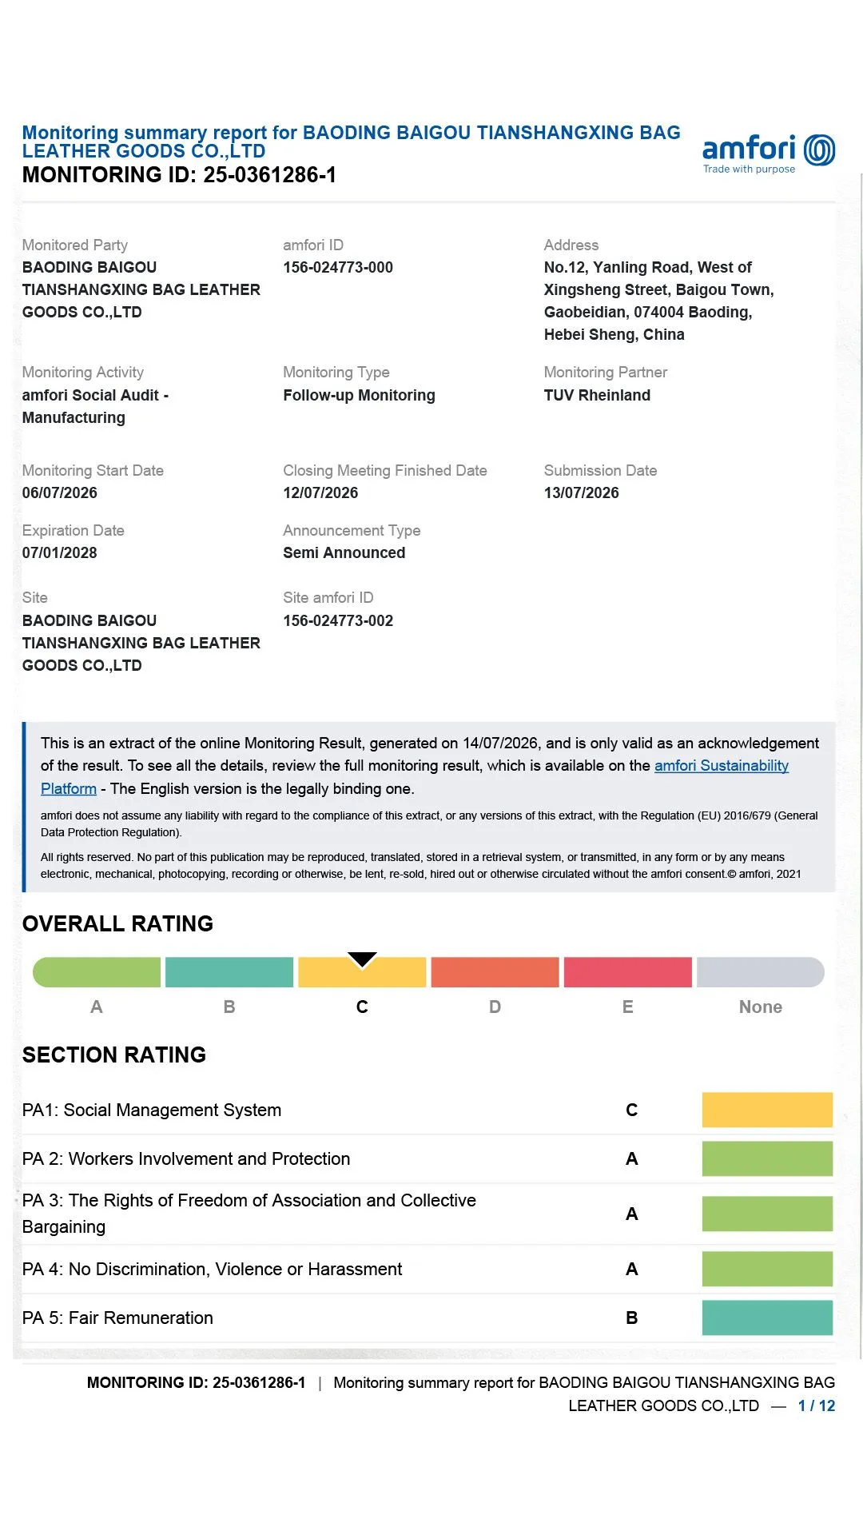This screenshot has width=863, height=1535.
Task: Click the orange D overall rating segment
Action: [495, 972]
